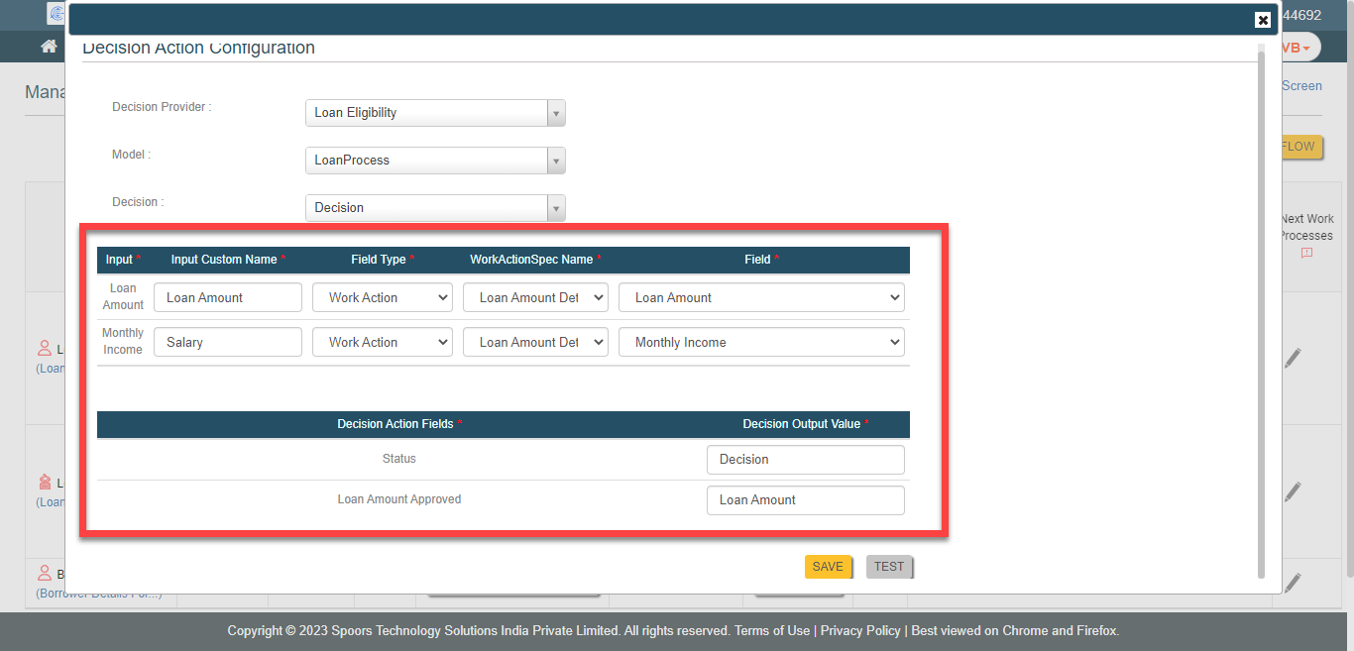Click the Salary custom name field
The image size is (1354, 651).
tap(227, 342)
